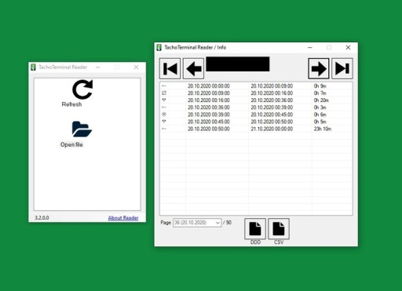Export data as DDD file
The width and height of the screenshot is (402, 291).
tap(255, 229)
